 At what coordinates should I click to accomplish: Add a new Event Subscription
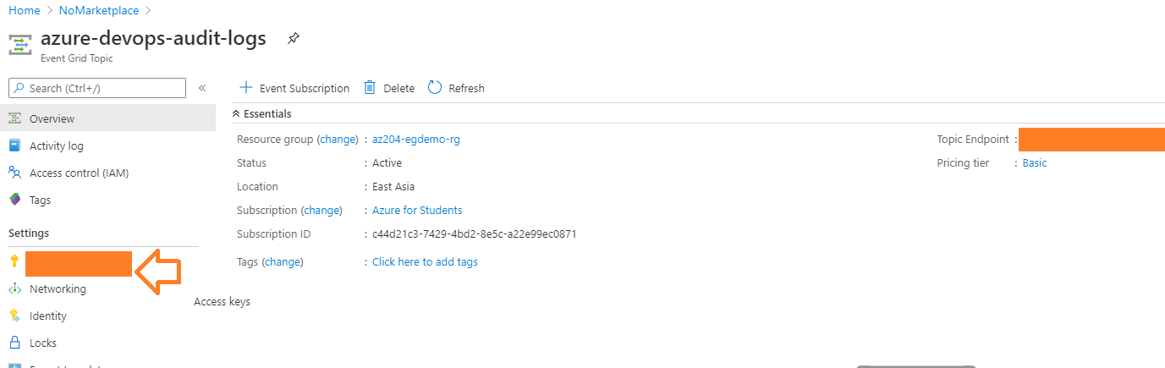click(294, 88)
